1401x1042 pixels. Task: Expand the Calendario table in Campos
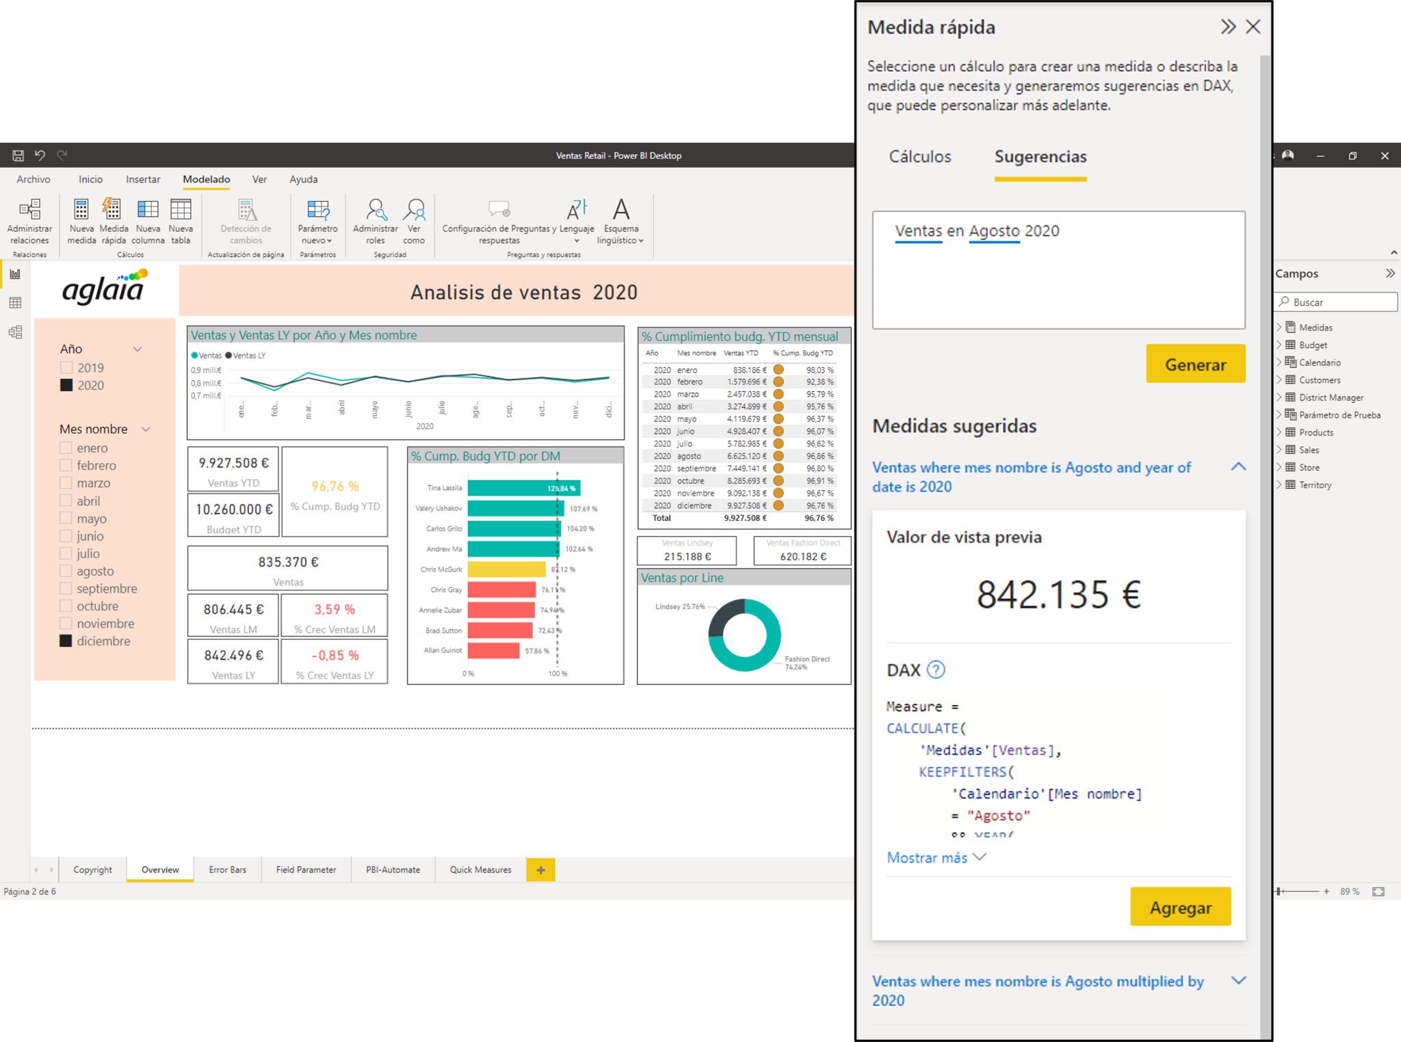tap(1281, 362)
